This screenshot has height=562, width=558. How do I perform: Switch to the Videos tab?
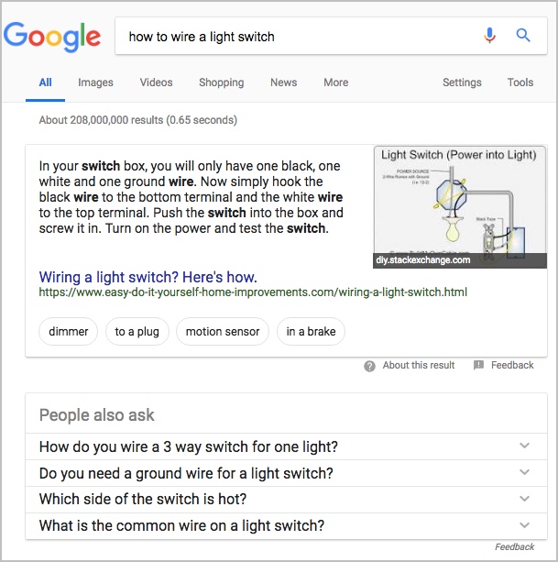(156, 83)
